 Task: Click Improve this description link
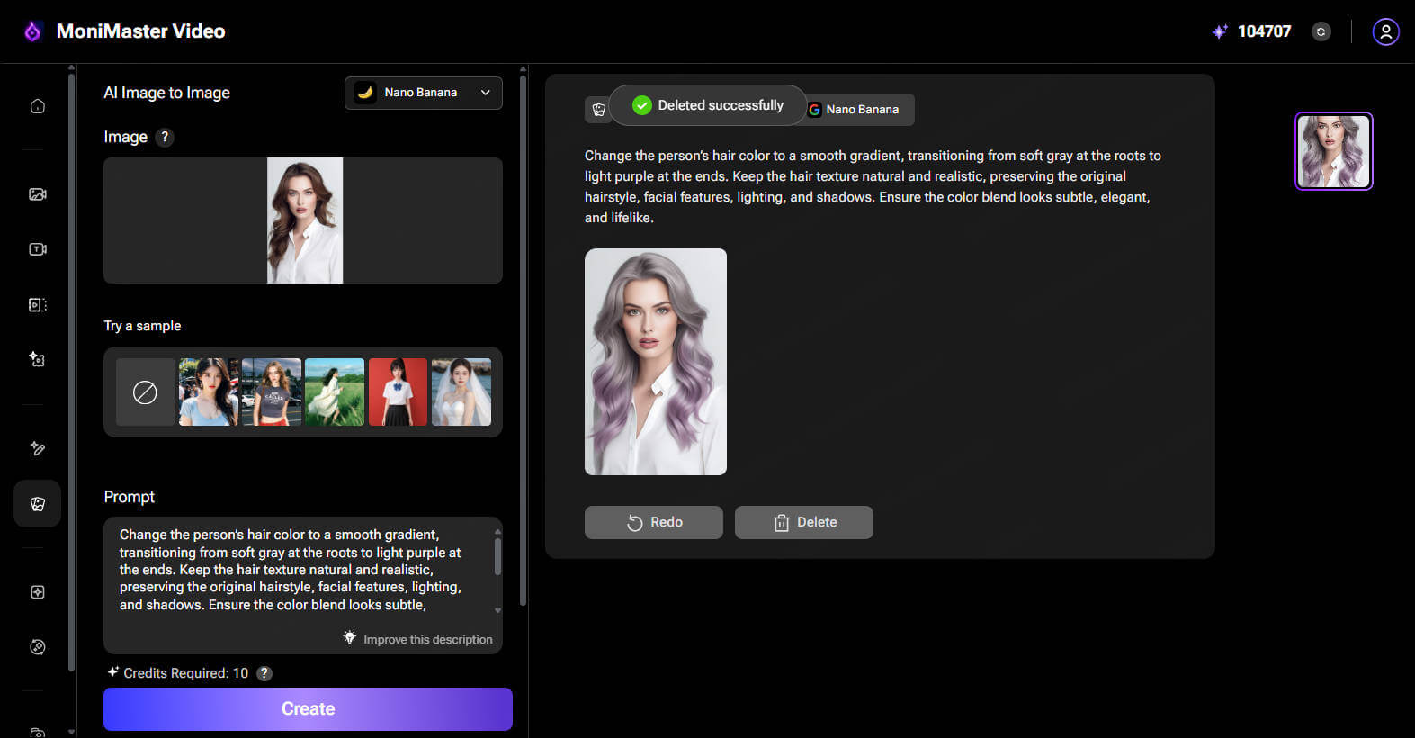[428, 639]
